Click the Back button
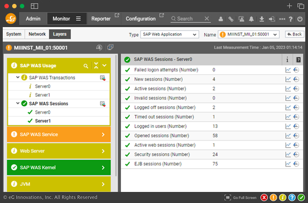This screenshot has width=308, height=203. (294, 34)
